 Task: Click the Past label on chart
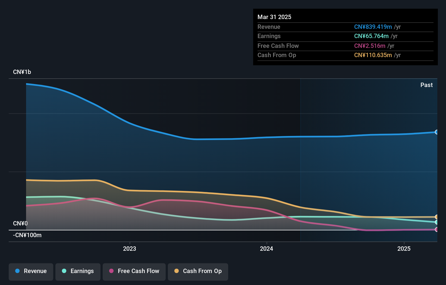426,85
